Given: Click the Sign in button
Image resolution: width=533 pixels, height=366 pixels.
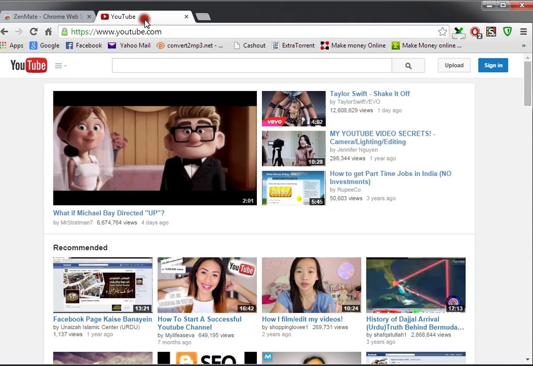Looking at the screenshot, I should click(493, 65).
